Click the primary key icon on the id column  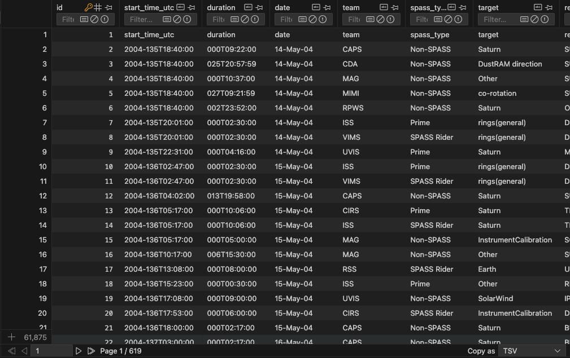(x=88, y=7)
